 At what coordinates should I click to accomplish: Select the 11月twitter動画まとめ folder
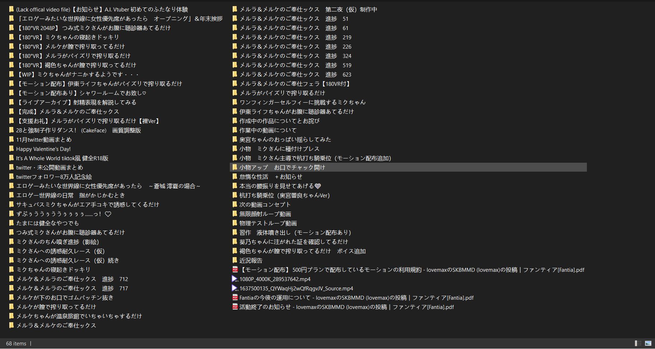44,139
